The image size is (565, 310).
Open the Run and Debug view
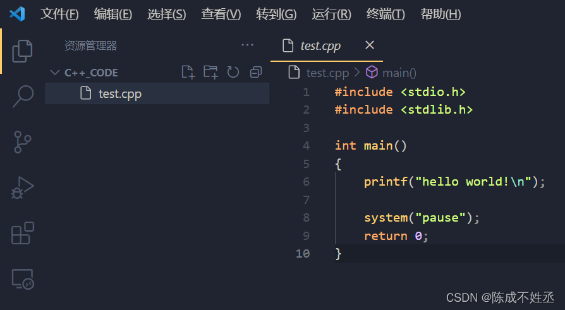click(22, 188)
